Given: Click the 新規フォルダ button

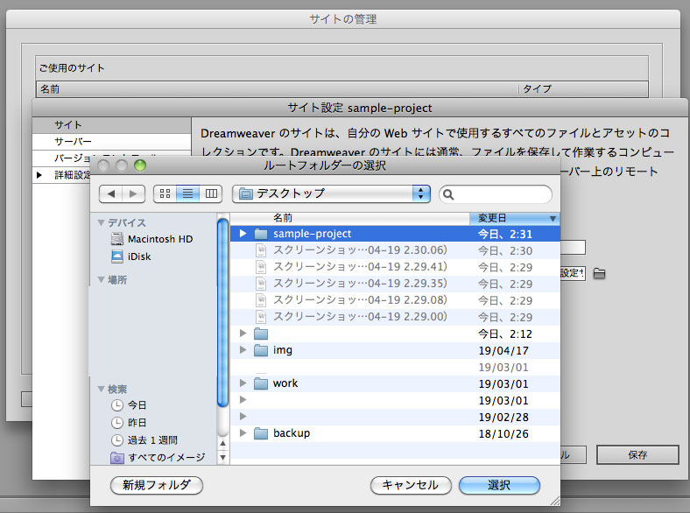Looking at the screenshot, I should (x=157, y=485).
